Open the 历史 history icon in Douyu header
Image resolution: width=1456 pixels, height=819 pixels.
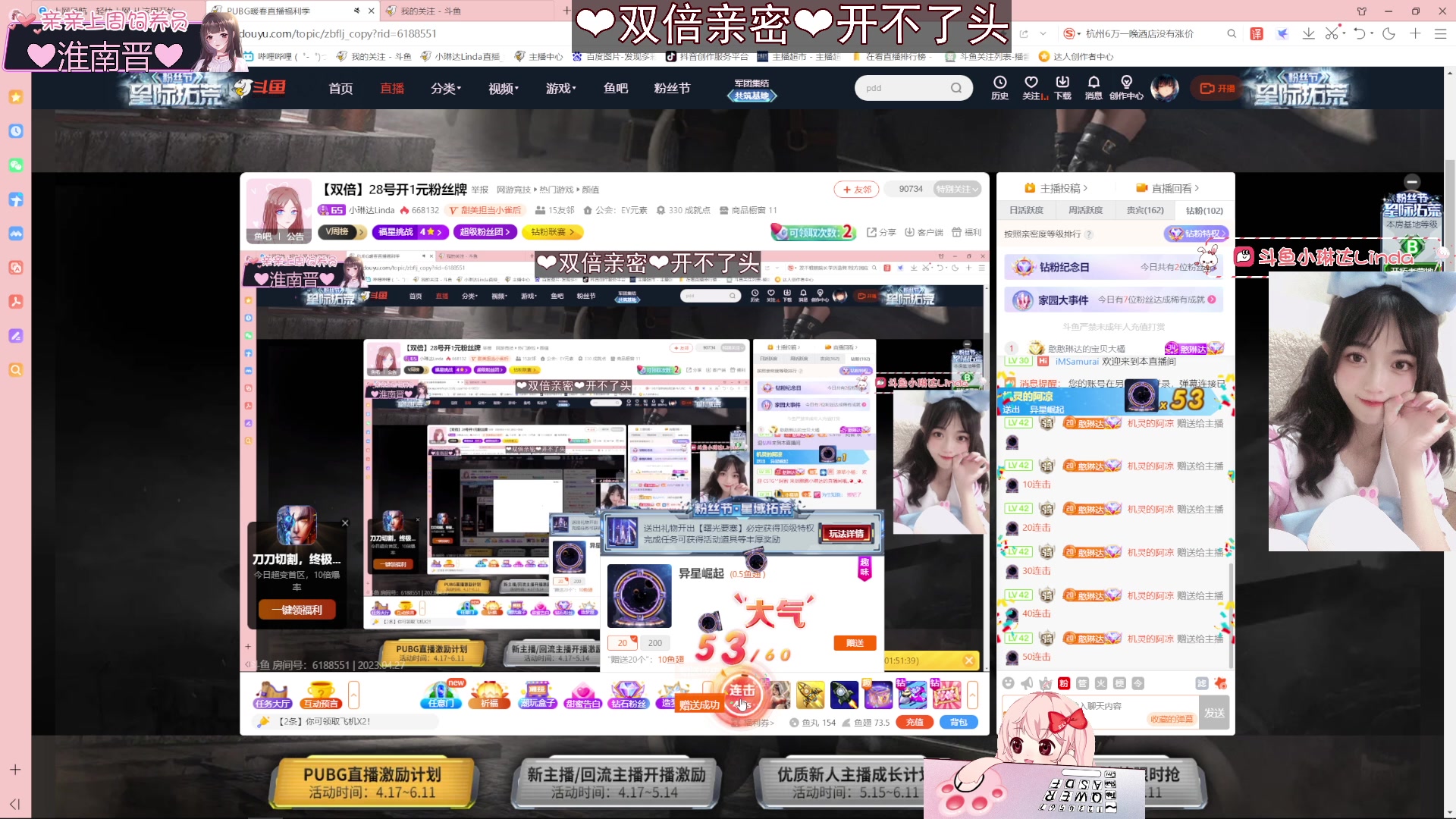pos(999,87)
